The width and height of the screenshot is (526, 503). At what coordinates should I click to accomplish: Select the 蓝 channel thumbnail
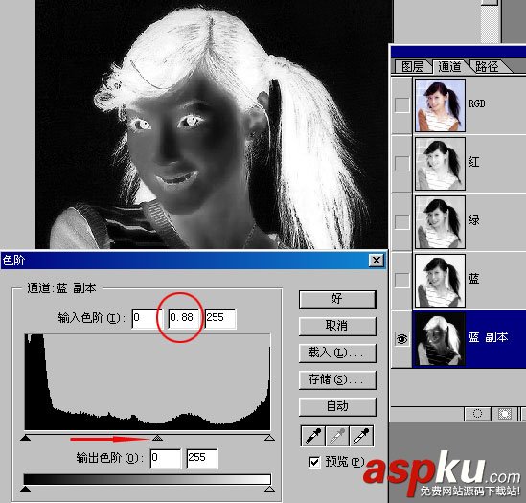pos(440,281)
